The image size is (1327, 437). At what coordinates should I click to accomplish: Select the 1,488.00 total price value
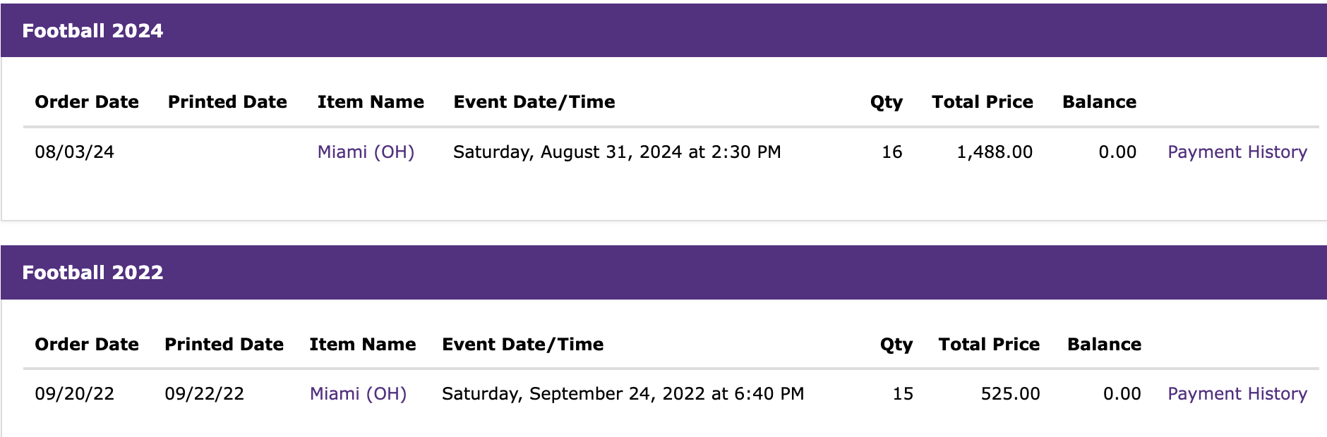point(995,152)
